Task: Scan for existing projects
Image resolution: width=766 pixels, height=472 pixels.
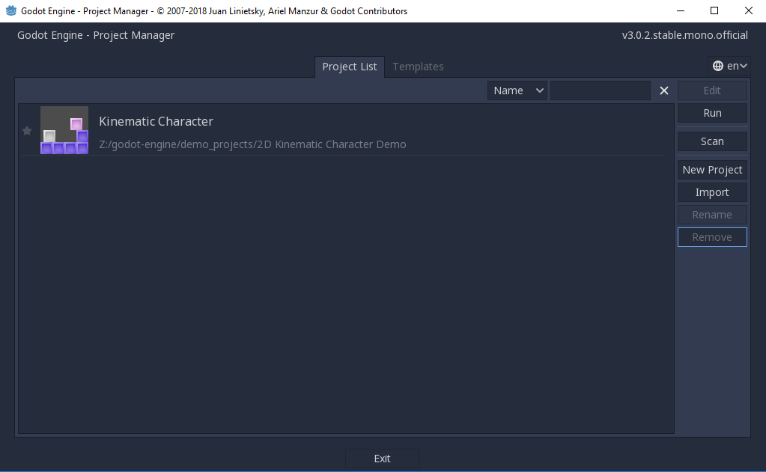Action: (x=711, y=141)
